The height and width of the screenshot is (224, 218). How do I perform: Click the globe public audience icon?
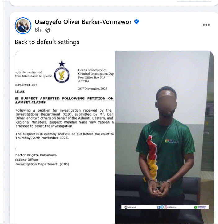48,30
